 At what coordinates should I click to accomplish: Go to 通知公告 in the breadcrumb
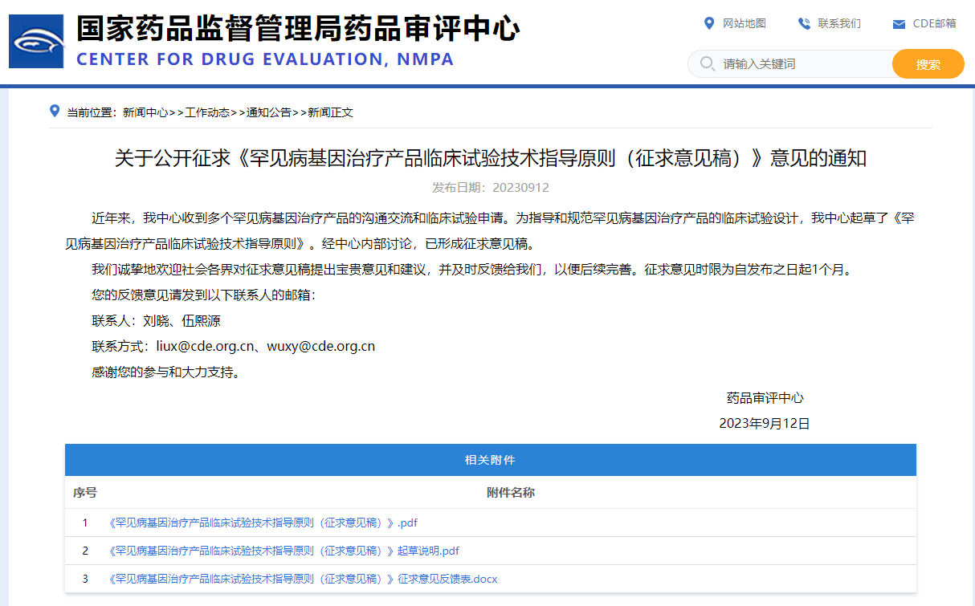[x=268, y=112]
